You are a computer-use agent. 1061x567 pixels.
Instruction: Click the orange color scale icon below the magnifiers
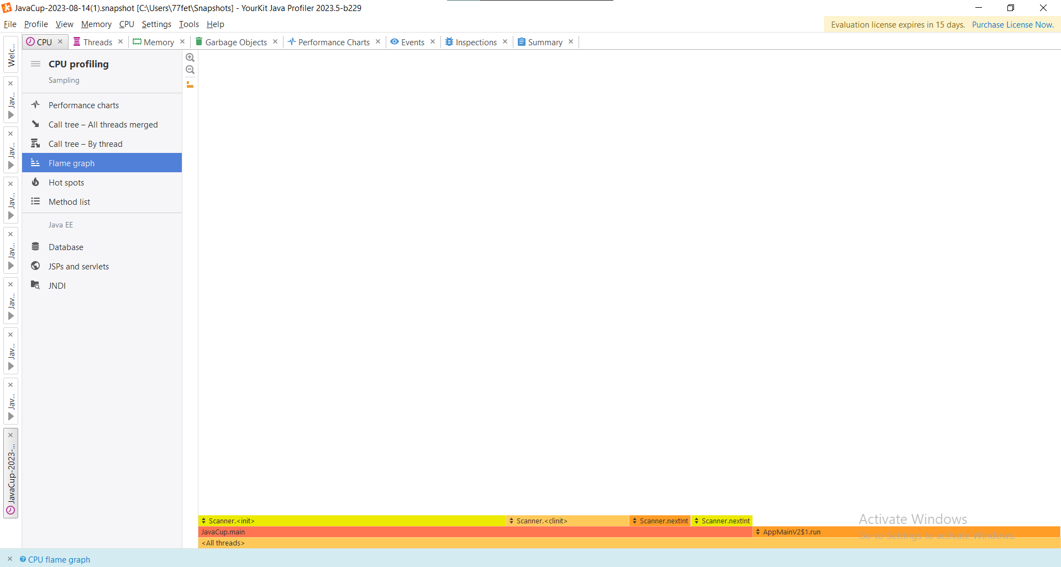pos(190,85)
